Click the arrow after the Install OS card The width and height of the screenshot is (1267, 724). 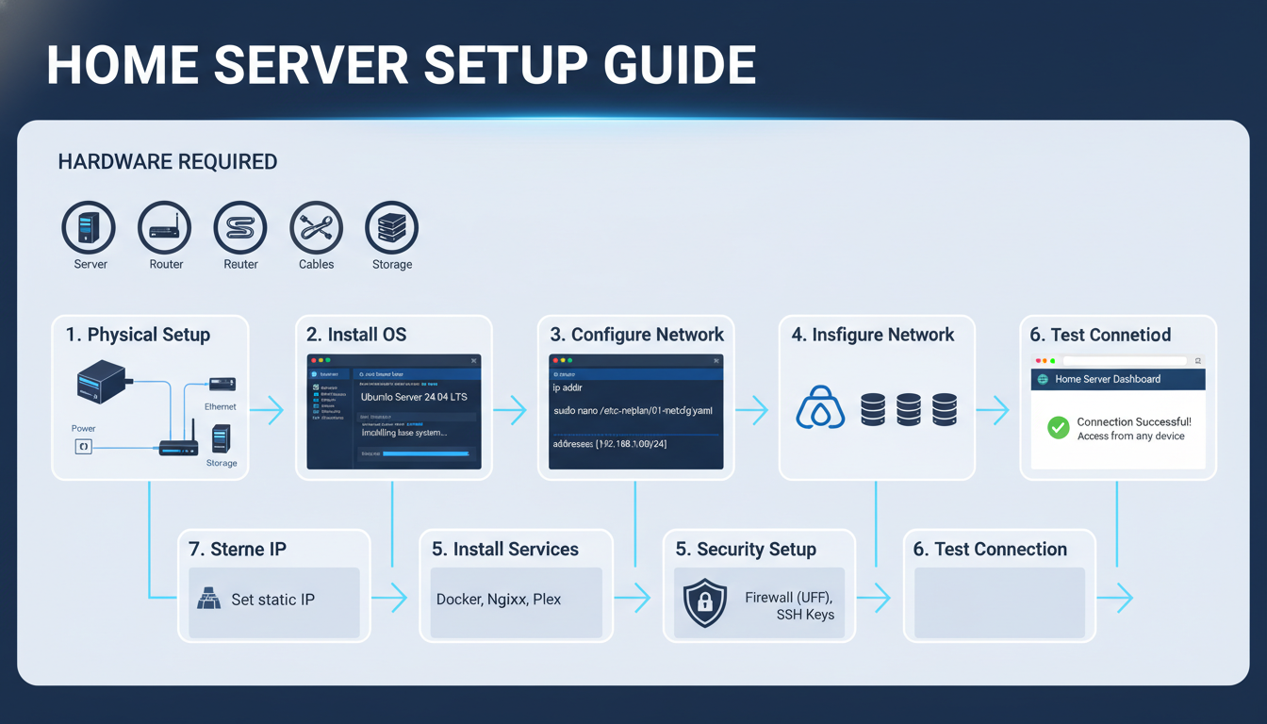510,410
